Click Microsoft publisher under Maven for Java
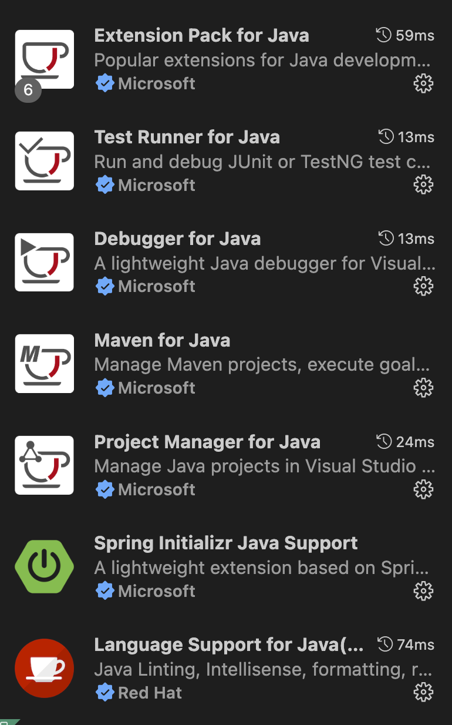452x725 pixels. click(x=157, y=388)
